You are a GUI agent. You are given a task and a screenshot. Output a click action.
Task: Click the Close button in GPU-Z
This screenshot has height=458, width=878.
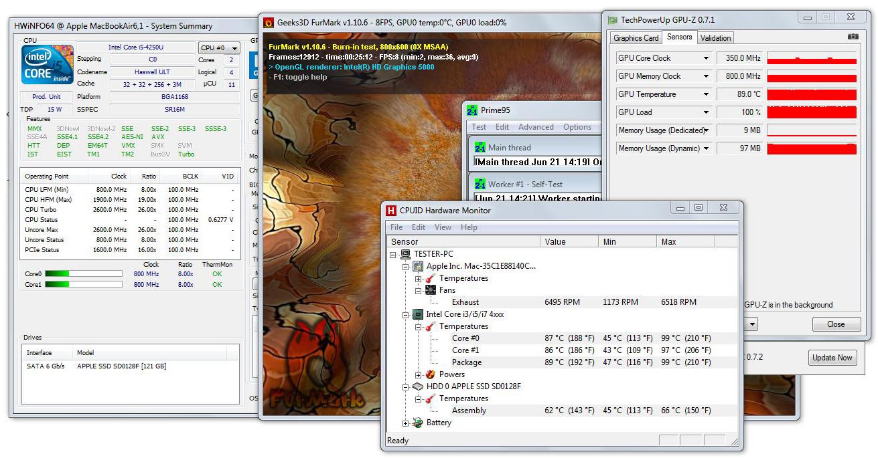pos(836,324)
